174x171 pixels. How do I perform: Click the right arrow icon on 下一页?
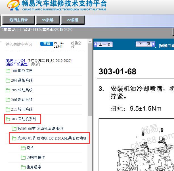point(153,44)
